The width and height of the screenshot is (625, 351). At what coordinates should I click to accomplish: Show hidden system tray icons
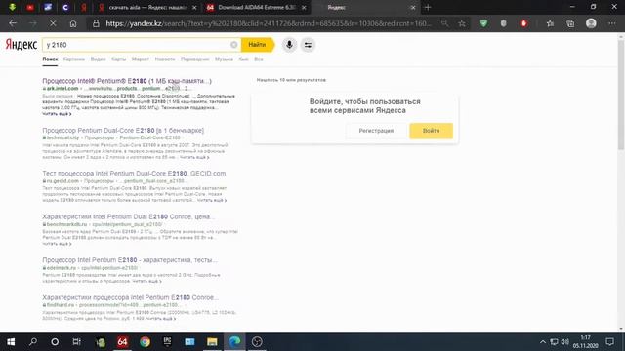(x=543, y=342)
